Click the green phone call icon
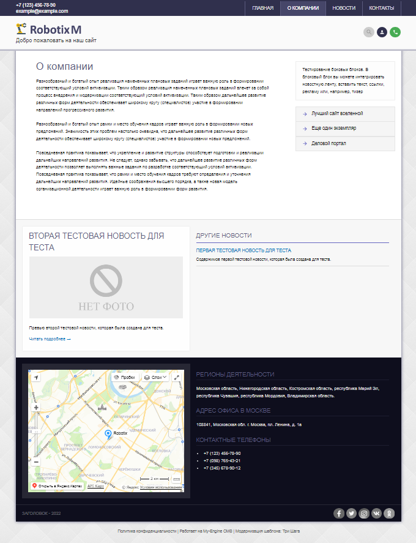Image resolution: width=416 pixels, height=543 pixels. (395, 32)
